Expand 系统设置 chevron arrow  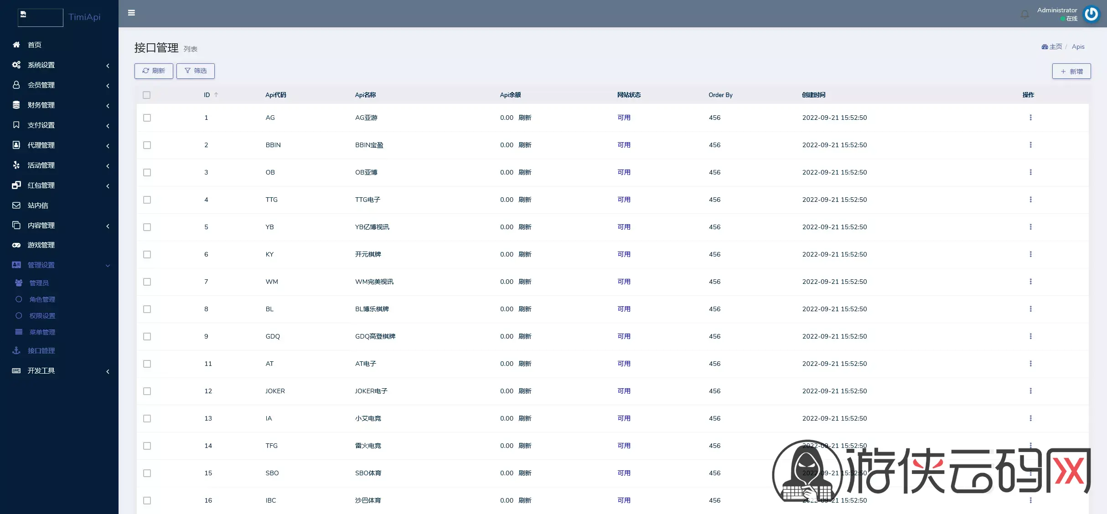pyautogui.click(x=108, y=66)
